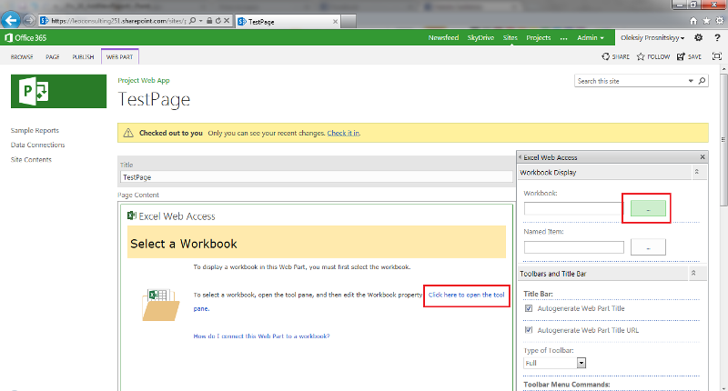This screenshot has height=391, width=728.
Task: Close the TestPage browser tab
Action: point(335,21)
